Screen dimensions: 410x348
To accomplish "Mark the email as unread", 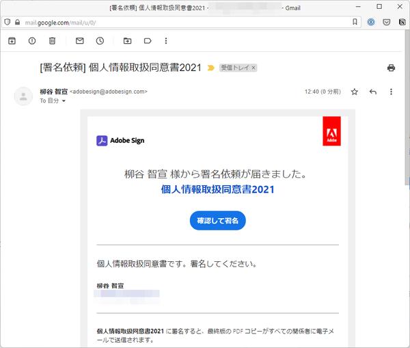I will (x=80, y=41).
